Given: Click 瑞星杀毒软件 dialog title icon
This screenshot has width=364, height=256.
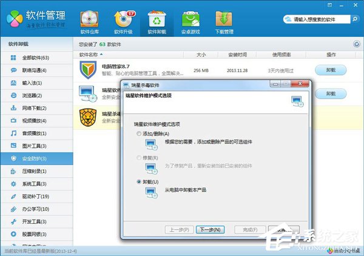Looking at the screenshot, I should tap(127, 86).
